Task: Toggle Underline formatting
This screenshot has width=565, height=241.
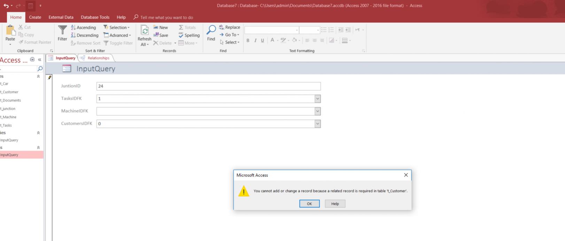Action: click(262, 40)
